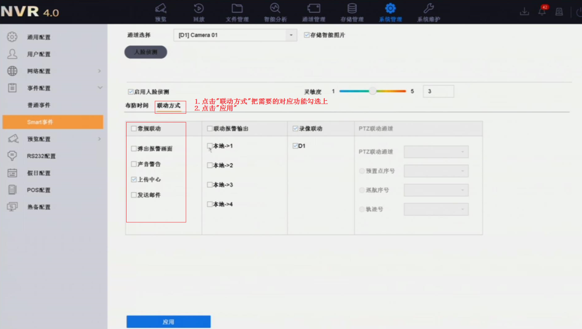Open the 系统维护 maintenance wrench icon

[x=427, y=10]
